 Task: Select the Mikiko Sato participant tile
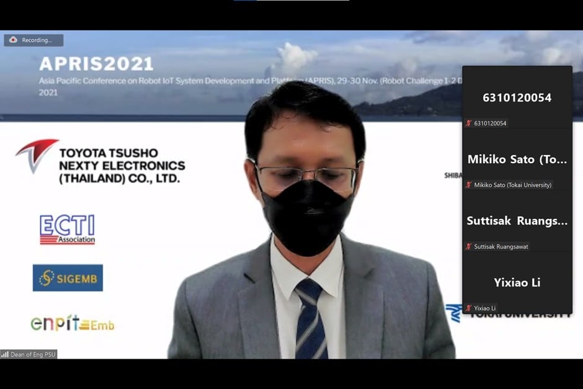coord(517,159)
